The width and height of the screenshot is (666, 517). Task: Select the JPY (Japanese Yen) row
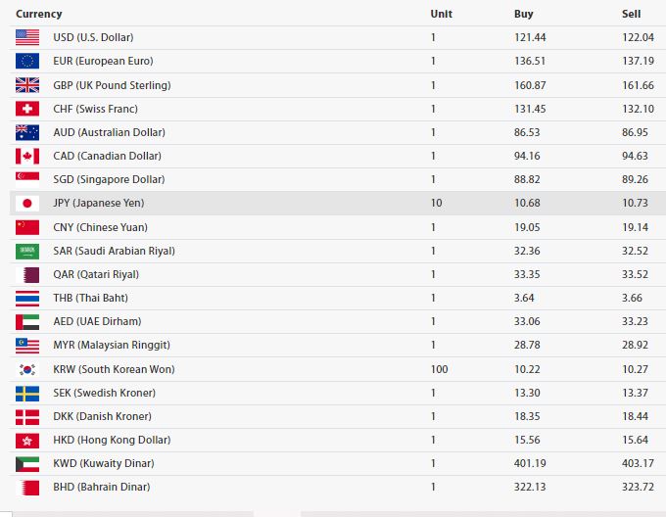(x=338, y=203)
